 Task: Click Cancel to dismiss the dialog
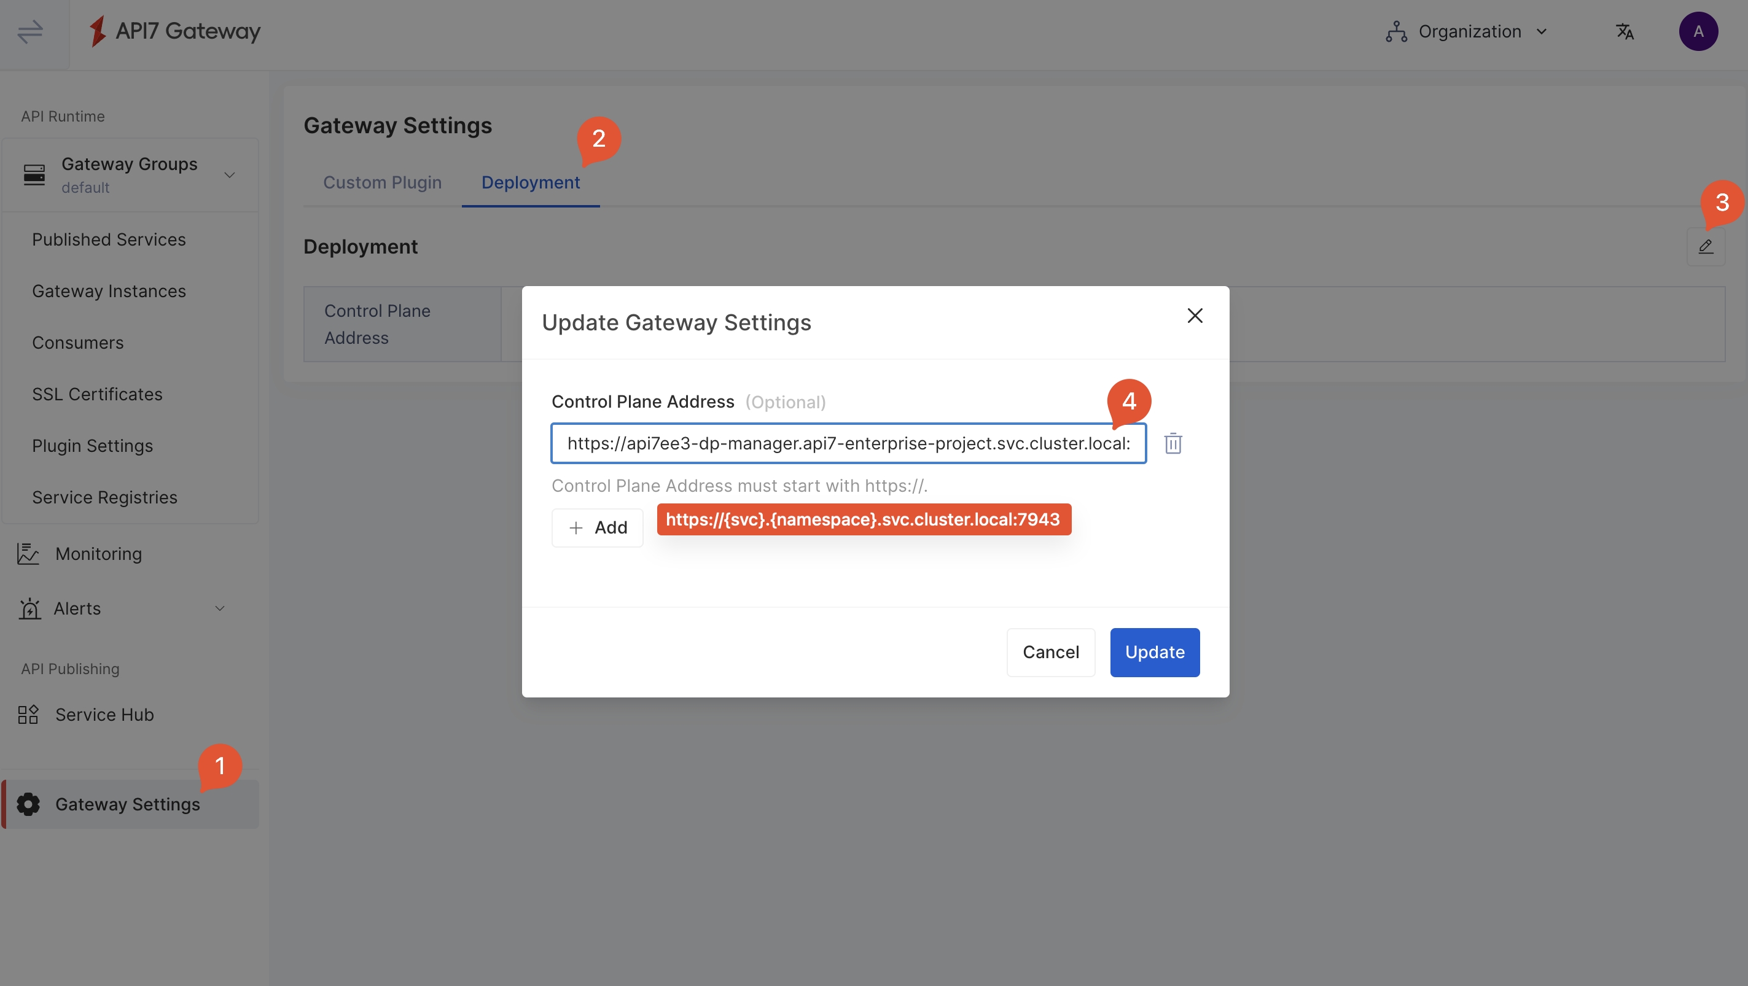1049,651
